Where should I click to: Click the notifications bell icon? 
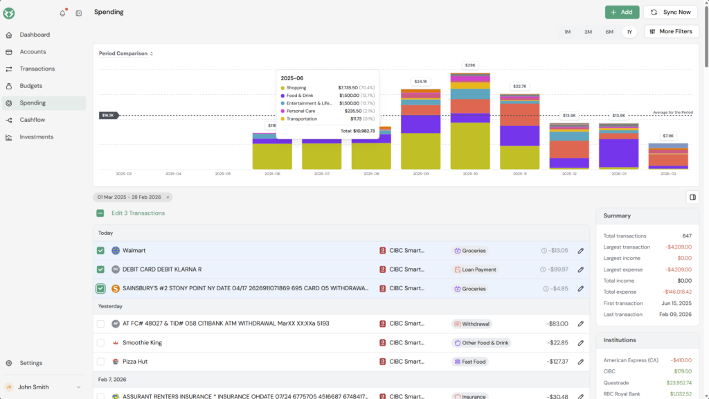[62, 13]
